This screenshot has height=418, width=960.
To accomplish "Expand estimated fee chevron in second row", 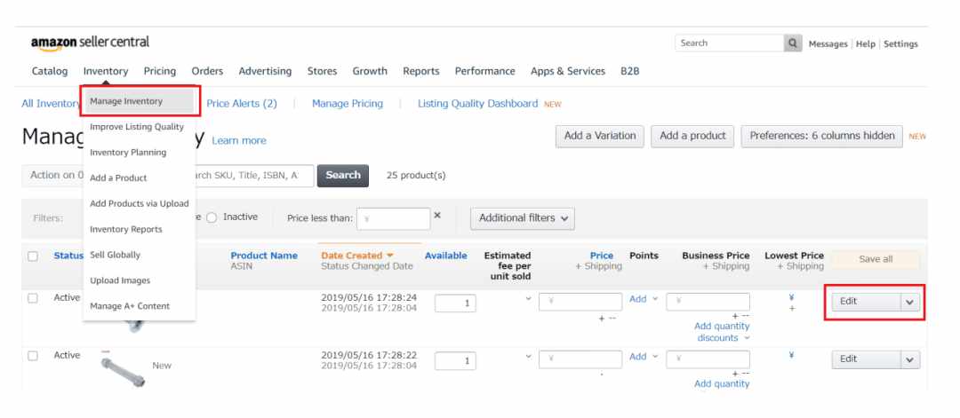I will 528,356.
